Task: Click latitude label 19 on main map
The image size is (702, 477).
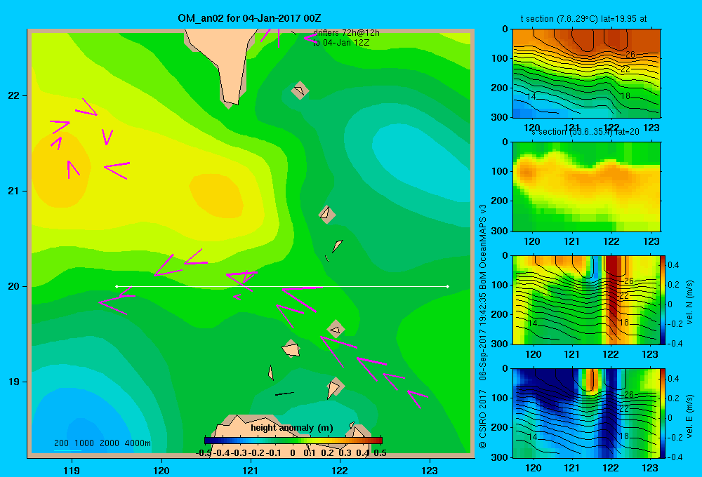Action: pyautogui.click(x=14, y=382)
